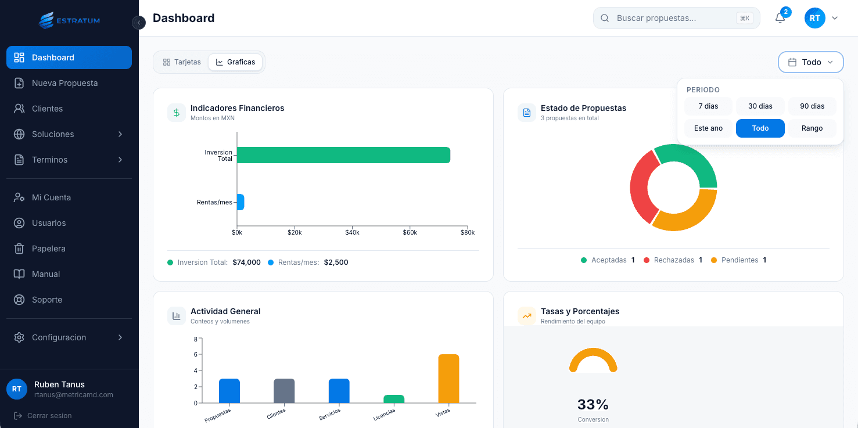This screenshot has width=858, height=428.
Task: Open Nueva Propuesta from the sidebar
Action: point(69,83)
